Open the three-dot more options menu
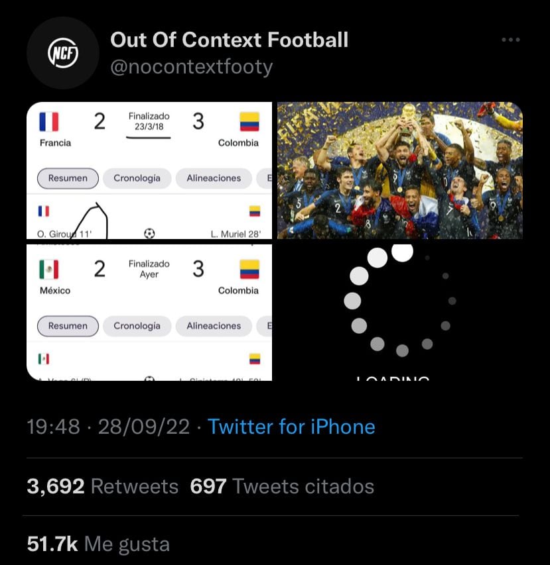This screenshot has height=565, width=550. (x=510, y=40)
